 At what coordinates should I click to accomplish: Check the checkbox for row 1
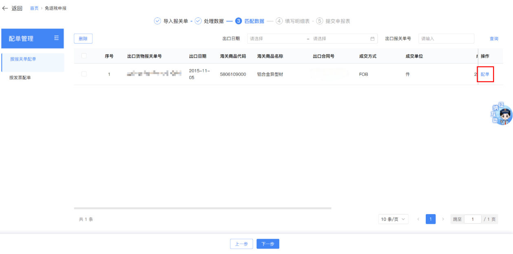click(84, 74)
